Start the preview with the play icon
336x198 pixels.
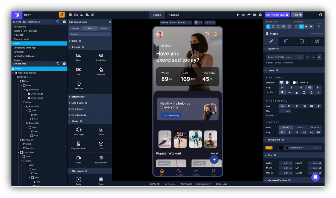pyautogui.click(x=238, y=15)
